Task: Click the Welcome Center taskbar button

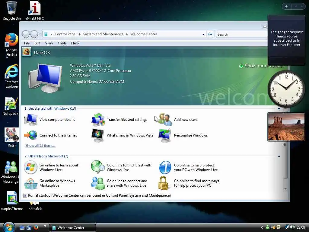Action: pos(72,228)
